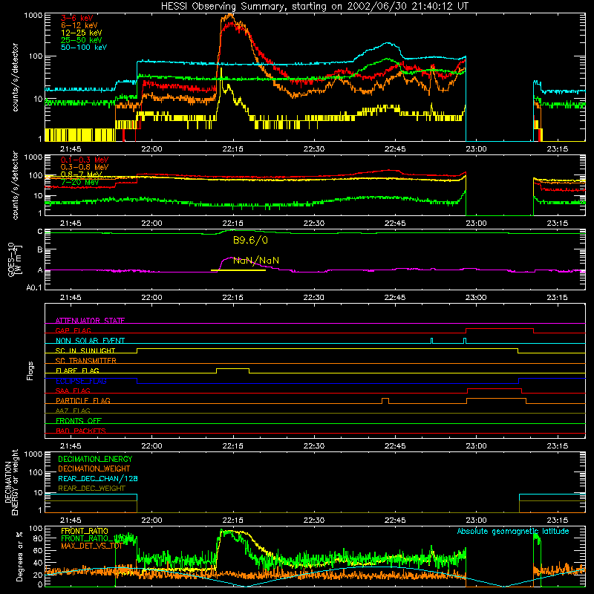Viewport: 594px width, 594px height.
Task: Click the yellow flare-interval bar in GOES panel
Action: pos(238,270)
